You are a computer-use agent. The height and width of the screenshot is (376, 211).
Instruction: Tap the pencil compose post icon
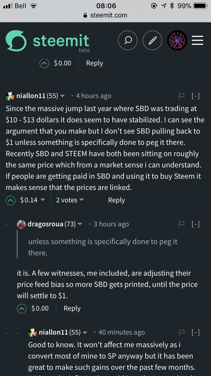tap(152, 41)
